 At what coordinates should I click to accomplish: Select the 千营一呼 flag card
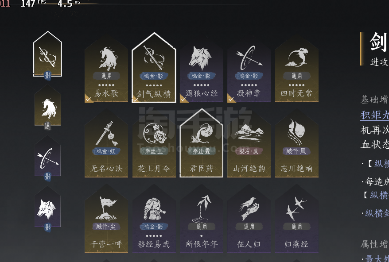[106, 219]
